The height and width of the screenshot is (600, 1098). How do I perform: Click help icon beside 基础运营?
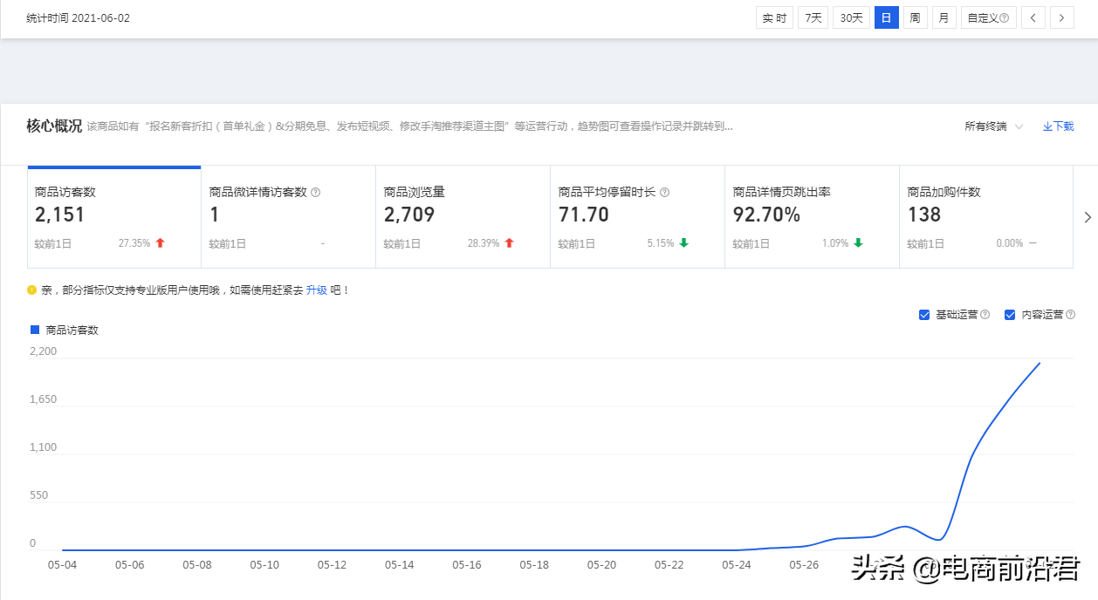(x=985, y=315)
